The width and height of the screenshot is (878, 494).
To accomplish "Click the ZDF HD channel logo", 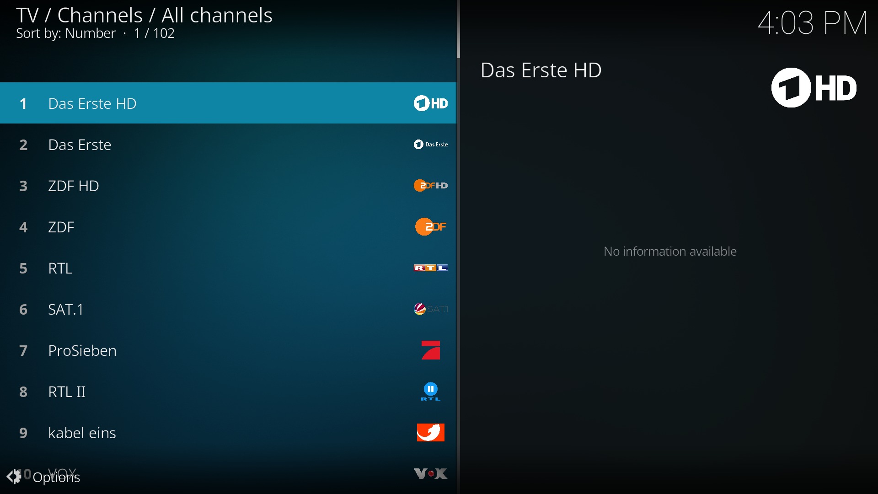I will tap(430, 186).
